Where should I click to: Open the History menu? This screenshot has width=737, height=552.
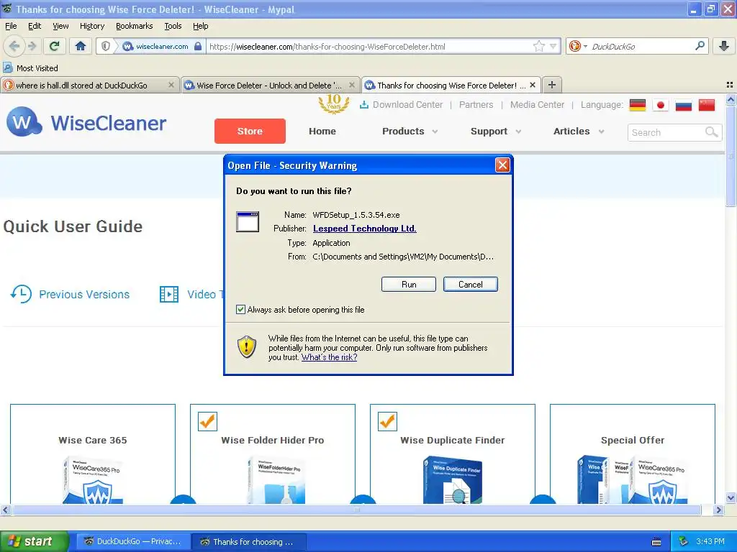91,26
